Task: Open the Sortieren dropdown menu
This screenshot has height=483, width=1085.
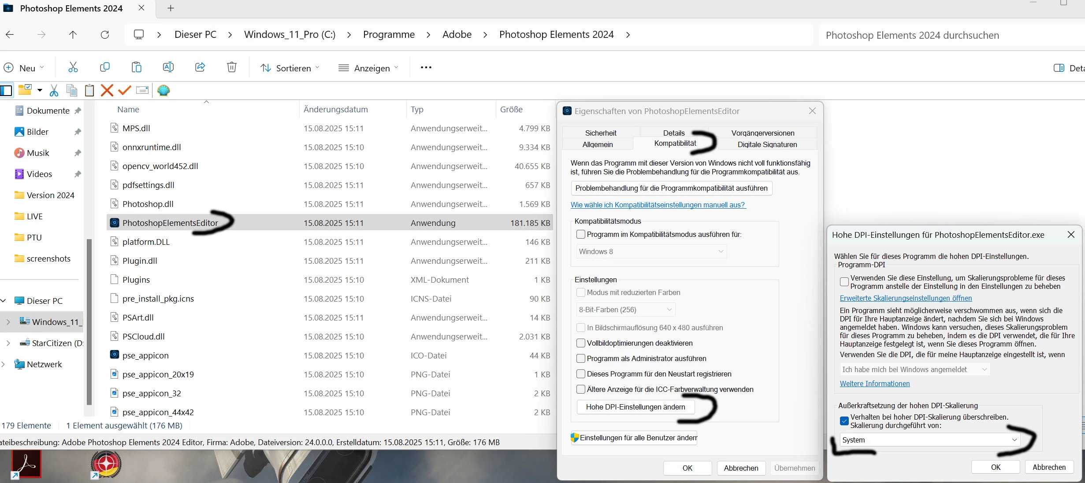Action: (x=290, y=68)
